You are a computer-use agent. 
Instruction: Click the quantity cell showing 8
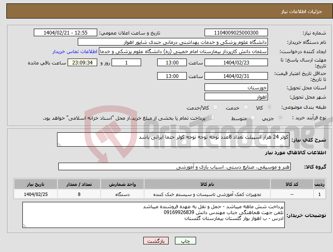tap(79, 194)
